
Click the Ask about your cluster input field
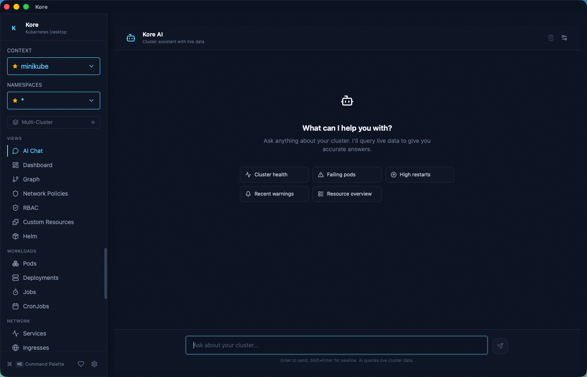point(335,345)
